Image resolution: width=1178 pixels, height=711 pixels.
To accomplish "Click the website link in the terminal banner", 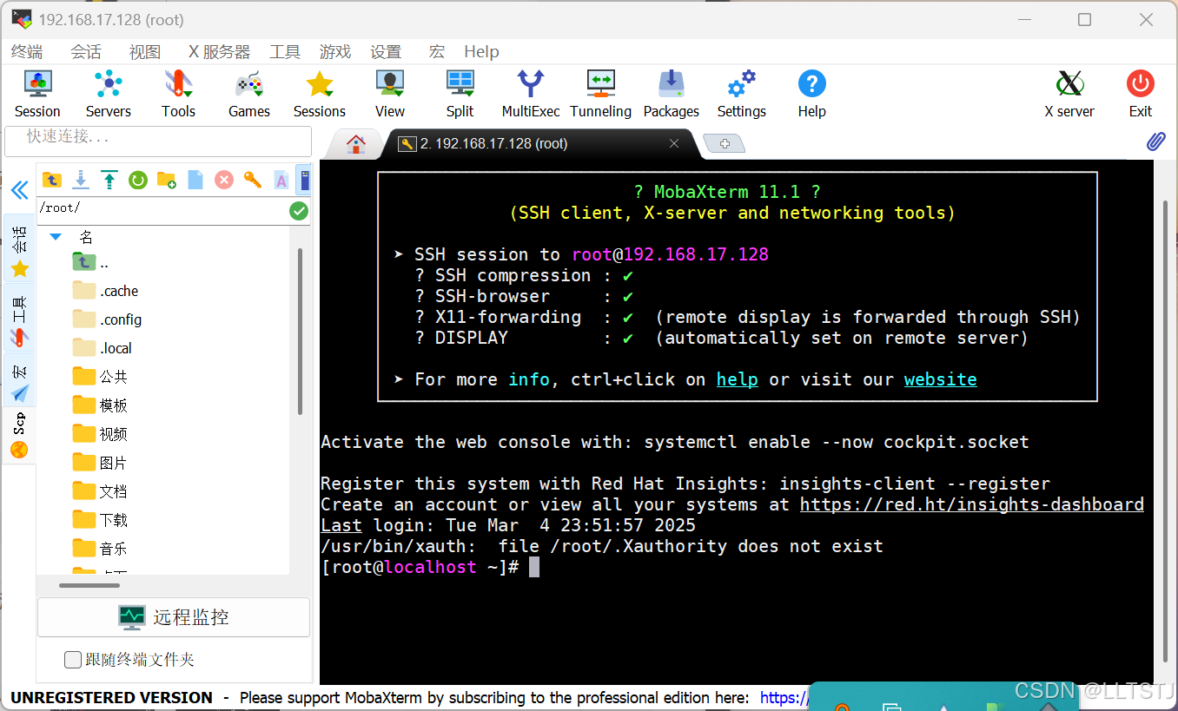I will click(x=941, y=379).
